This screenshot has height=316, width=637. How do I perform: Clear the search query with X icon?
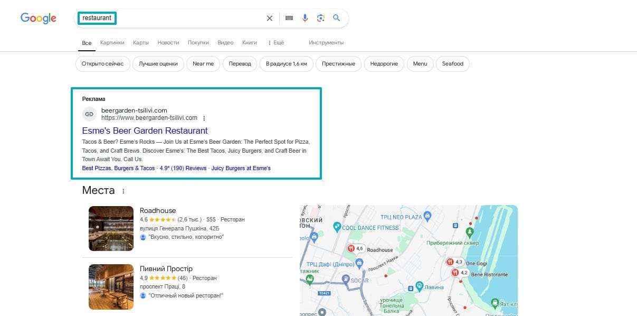270,18
